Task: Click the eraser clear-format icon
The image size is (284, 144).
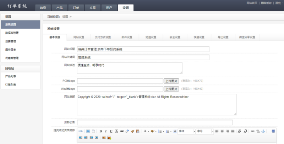Action: pos(127,131)
